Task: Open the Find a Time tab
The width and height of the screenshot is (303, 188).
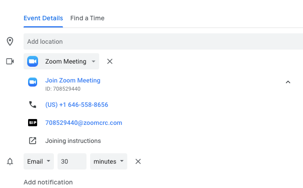Action: click(87, 18)
